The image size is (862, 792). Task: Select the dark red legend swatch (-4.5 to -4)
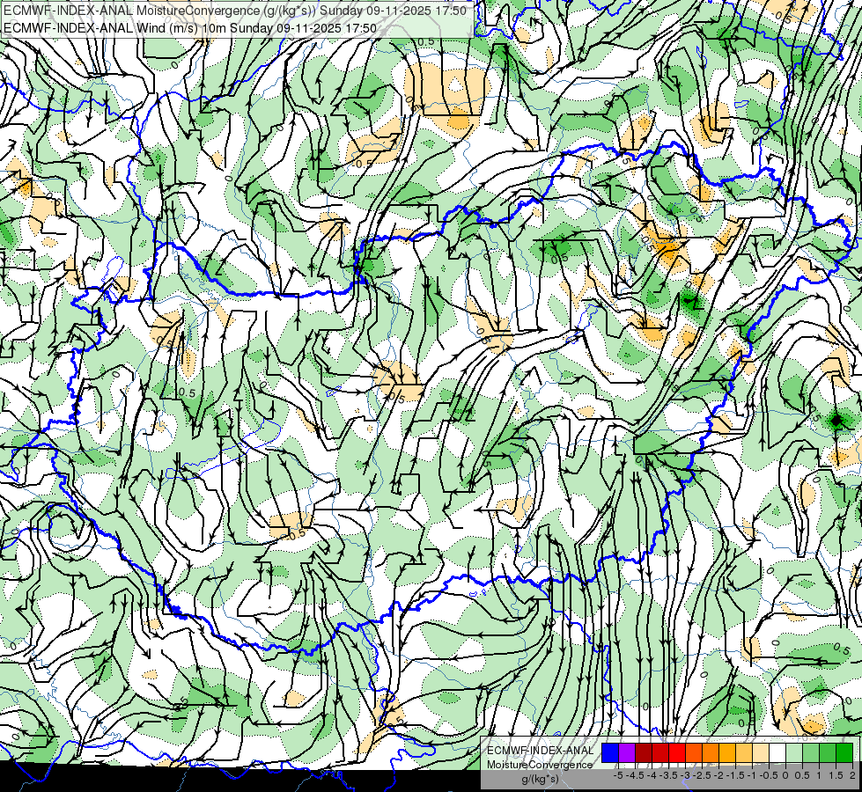click(x=644, y=752)
